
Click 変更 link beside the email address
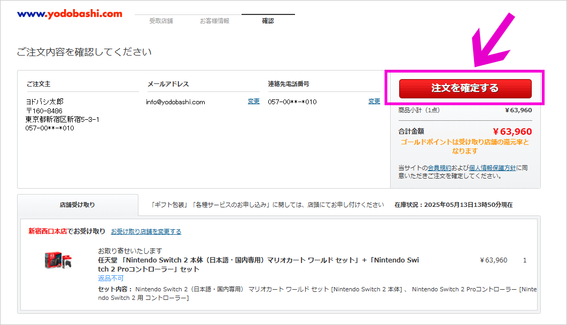tap(253, 102)
